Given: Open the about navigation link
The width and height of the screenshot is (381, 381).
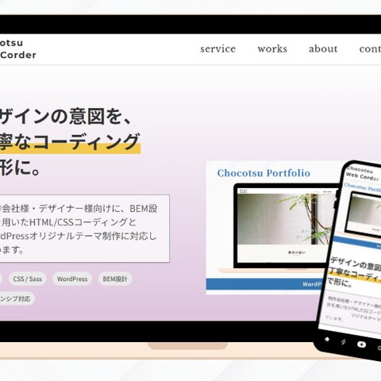Looking at the screenshot, I should coord(323,49).
